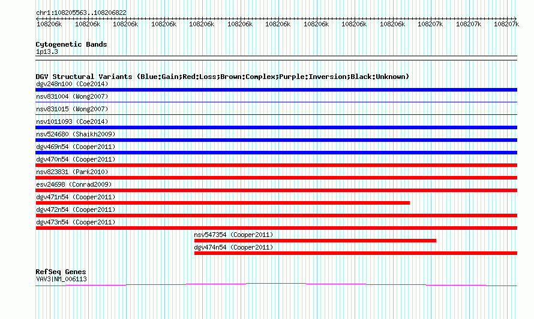Click the last 108207k ruler tick label

click(506, 24)
